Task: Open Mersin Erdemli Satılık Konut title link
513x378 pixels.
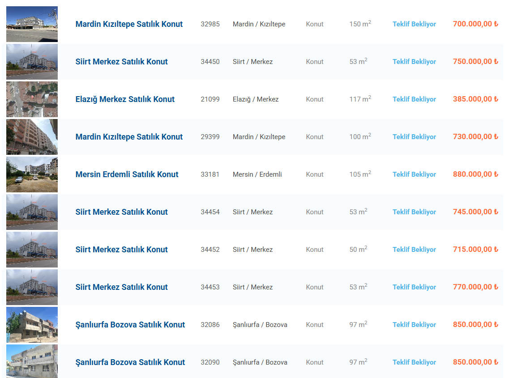Action: 127,174
